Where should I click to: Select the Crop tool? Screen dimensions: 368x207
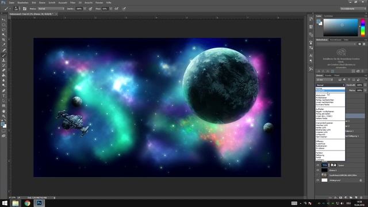pos(3,40)
